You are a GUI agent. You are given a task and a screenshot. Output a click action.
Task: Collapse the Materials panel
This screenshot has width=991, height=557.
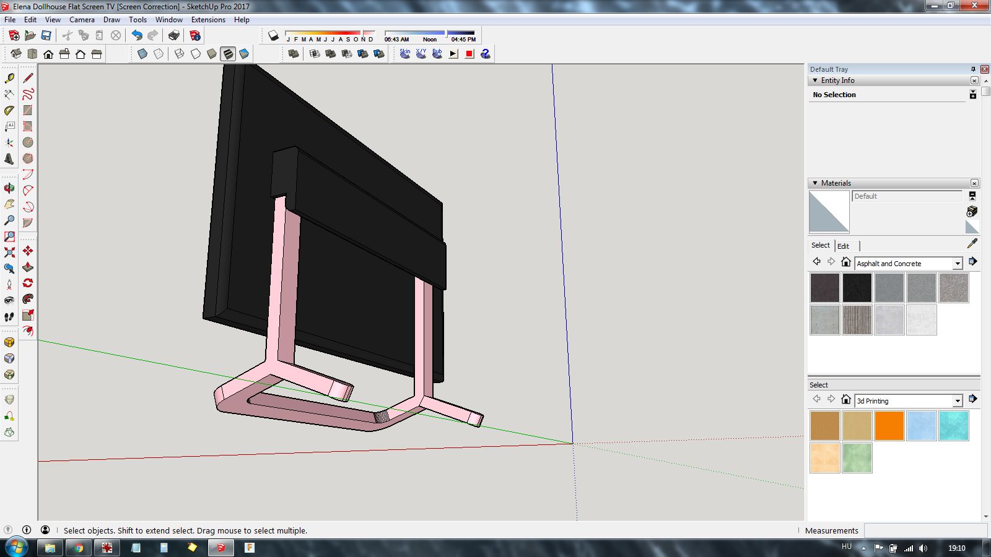815,183
